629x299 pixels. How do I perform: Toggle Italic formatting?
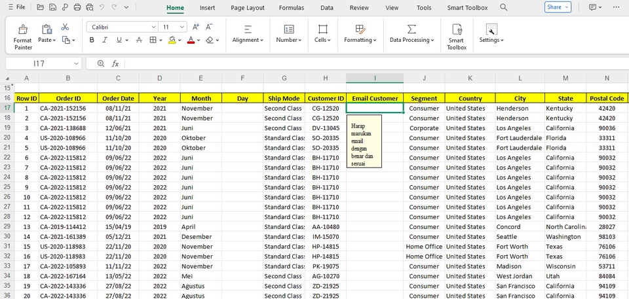pos(105,40)
